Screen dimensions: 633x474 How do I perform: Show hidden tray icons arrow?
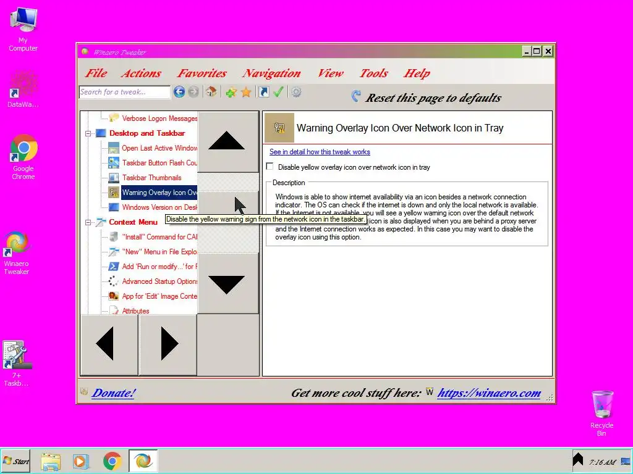point(578,459)
